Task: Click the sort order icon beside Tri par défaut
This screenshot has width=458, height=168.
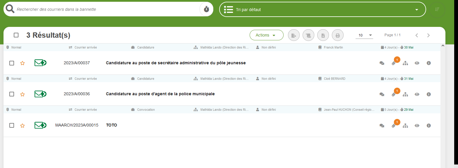Action: [x=437, y=10]
